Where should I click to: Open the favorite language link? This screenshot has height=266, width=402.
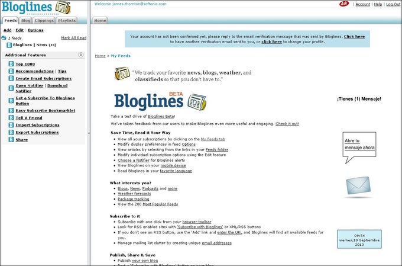pos(176,171)
